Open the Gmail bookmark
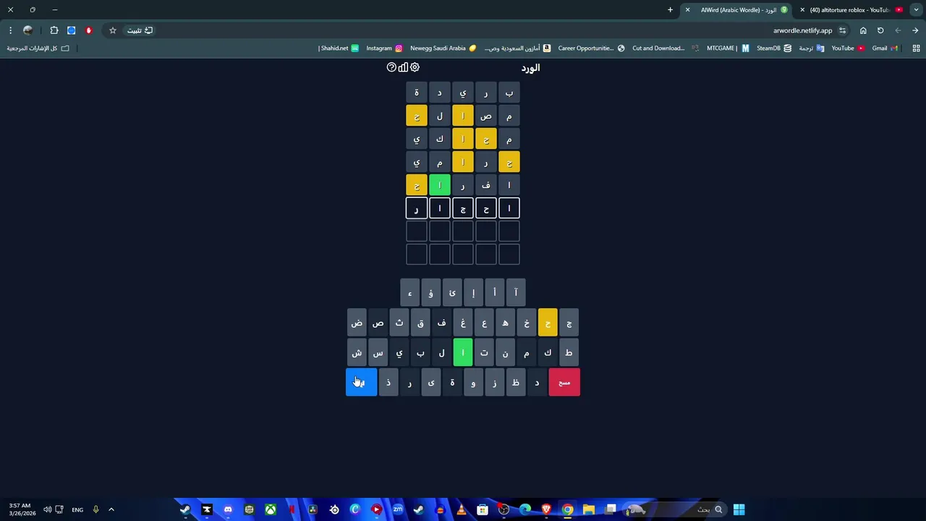The width and height of the screenshot is (926, 521). [884, 48]
